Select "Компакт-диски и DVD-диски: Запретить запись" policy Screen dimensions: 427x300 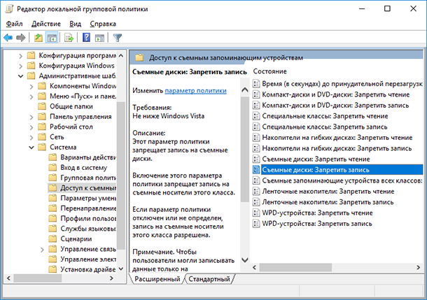pos(335,106)
